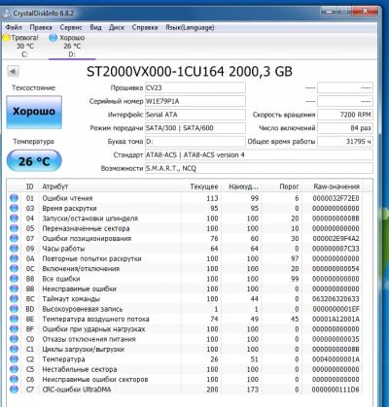Screen dimensions: 389x407
Task: Click the CrystalDiskInfo title bar icon
Action: tap(6, 14)
